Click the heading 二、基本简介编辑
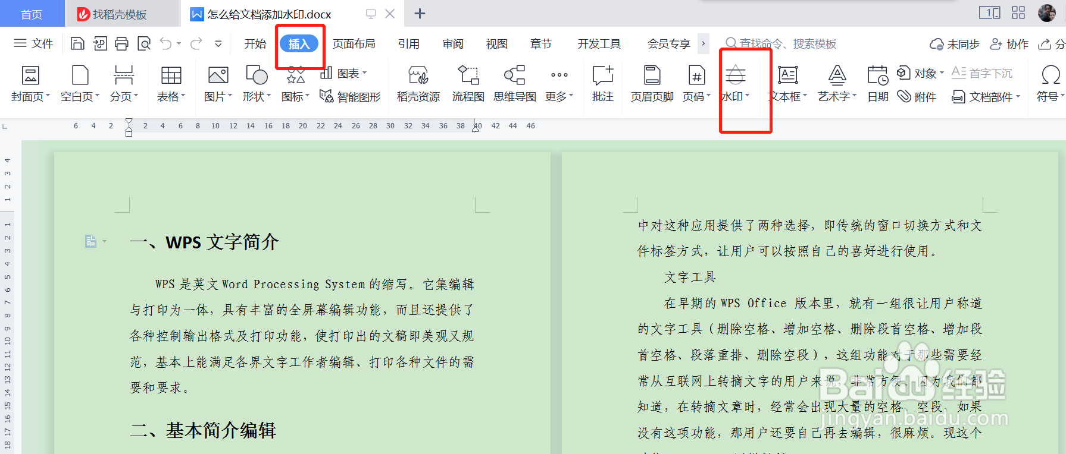Screen dimensions: 1066x454 click(x=203, y=430)
